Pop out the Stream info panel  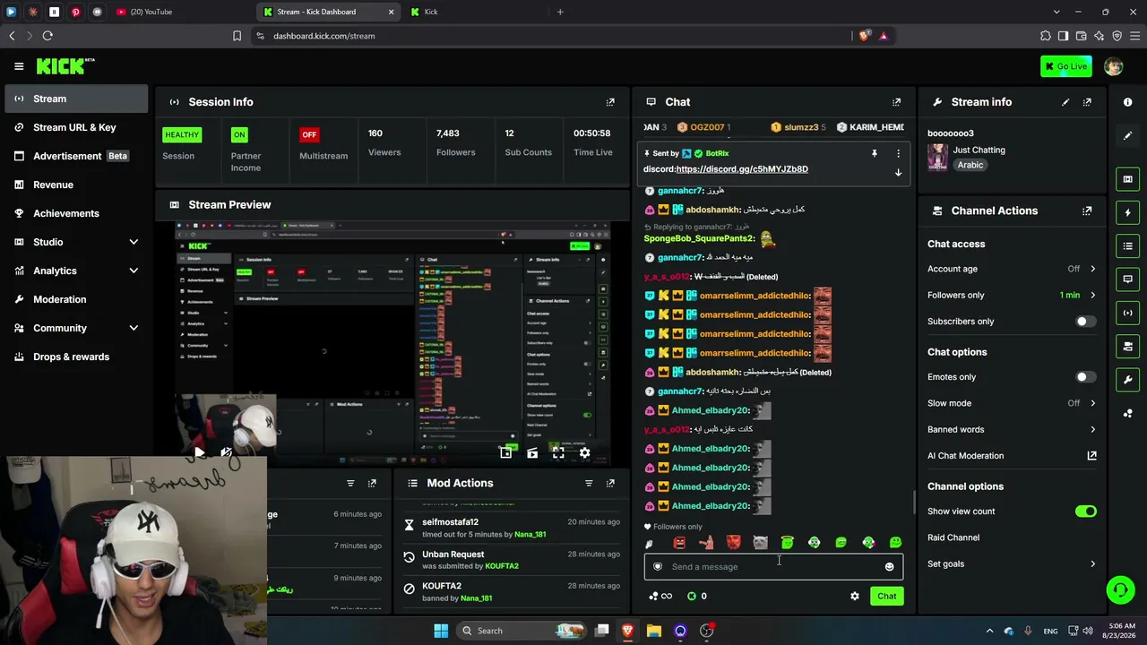[1087, 102]
